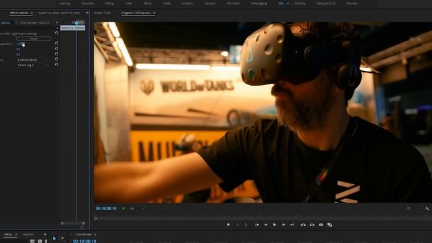Viewport: 432px width, 243px height.
Task: Click left handle of Effect Controls zoom bar
Action: (62, 223)
